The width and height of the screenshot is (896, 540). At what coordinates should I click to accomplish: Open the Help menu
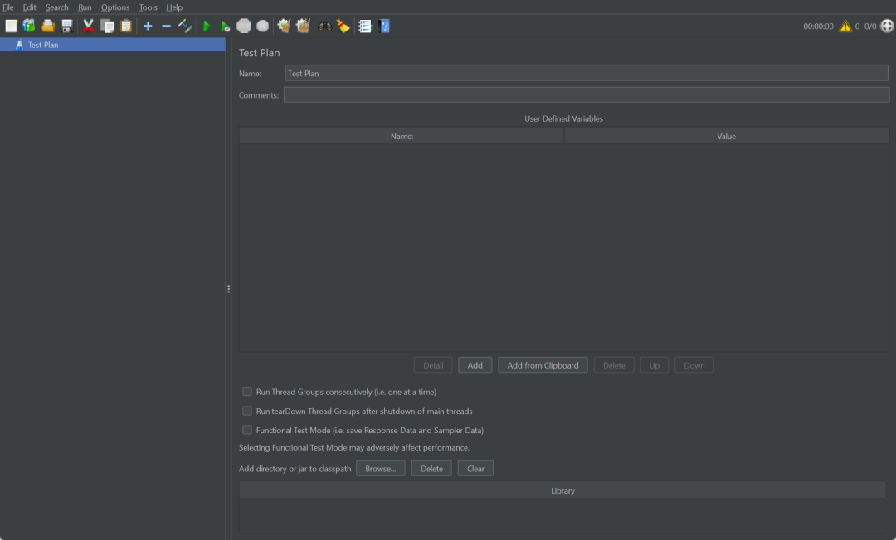pyautogui.click(x=174, y=7)
